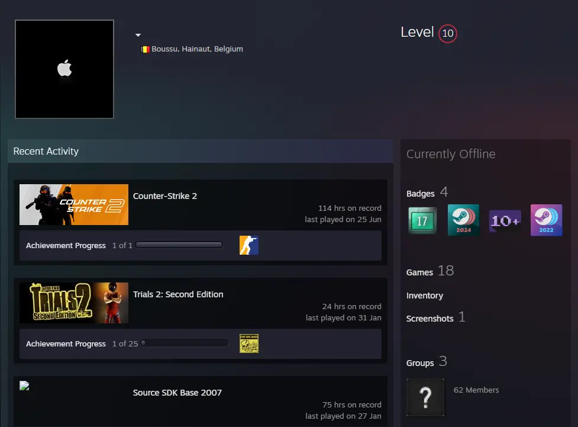Click the broken image icon for Source SDK Base 2007

pos(24,386)
